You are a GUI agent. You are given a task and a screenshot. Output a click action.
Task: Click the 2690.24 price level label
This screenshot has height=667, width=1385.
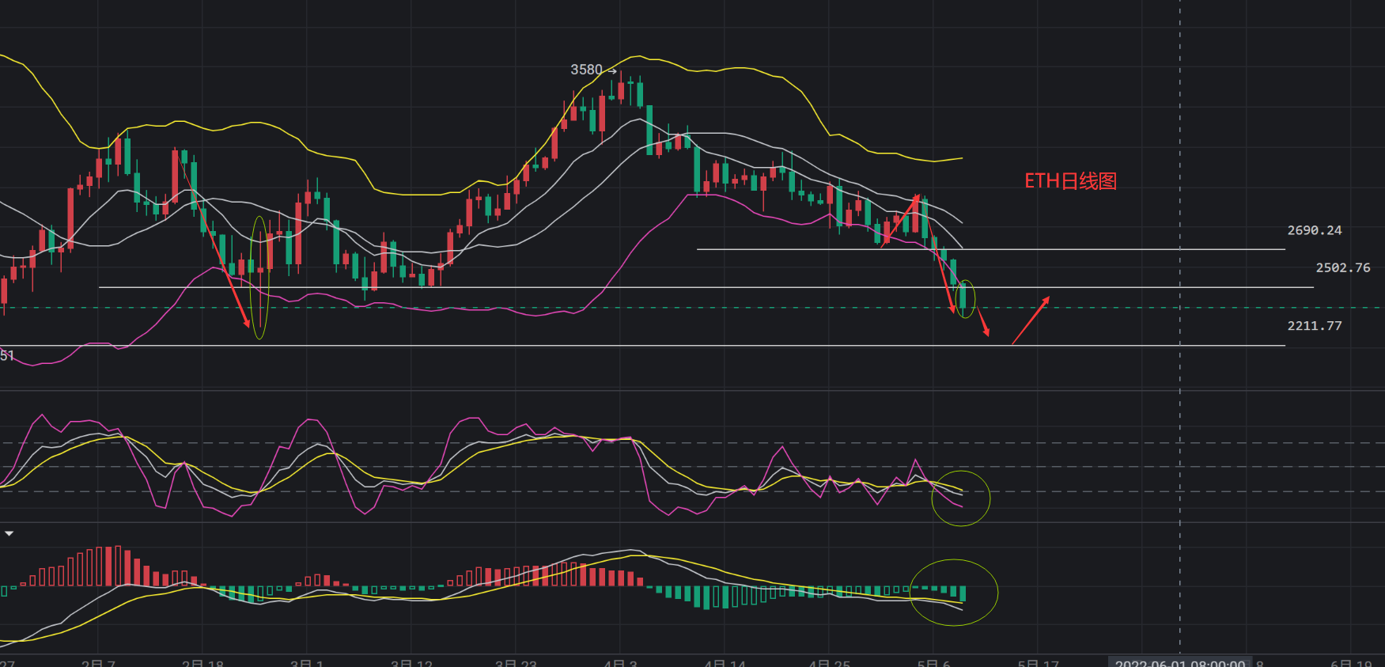pos(1314,231)
